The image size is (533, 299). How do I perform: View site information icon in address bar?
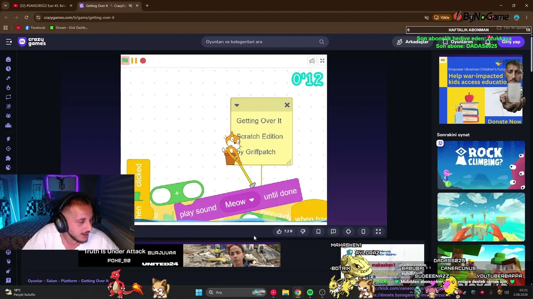point(38,17)
